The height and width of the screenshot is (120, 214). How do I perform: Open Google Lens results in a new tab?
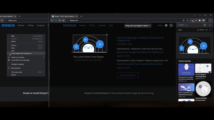click(205, 25)
